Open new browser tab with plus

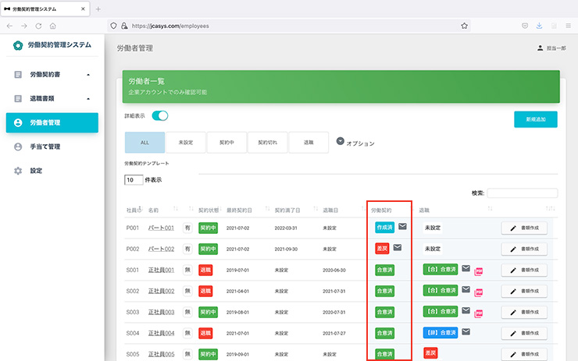point(98,9)
